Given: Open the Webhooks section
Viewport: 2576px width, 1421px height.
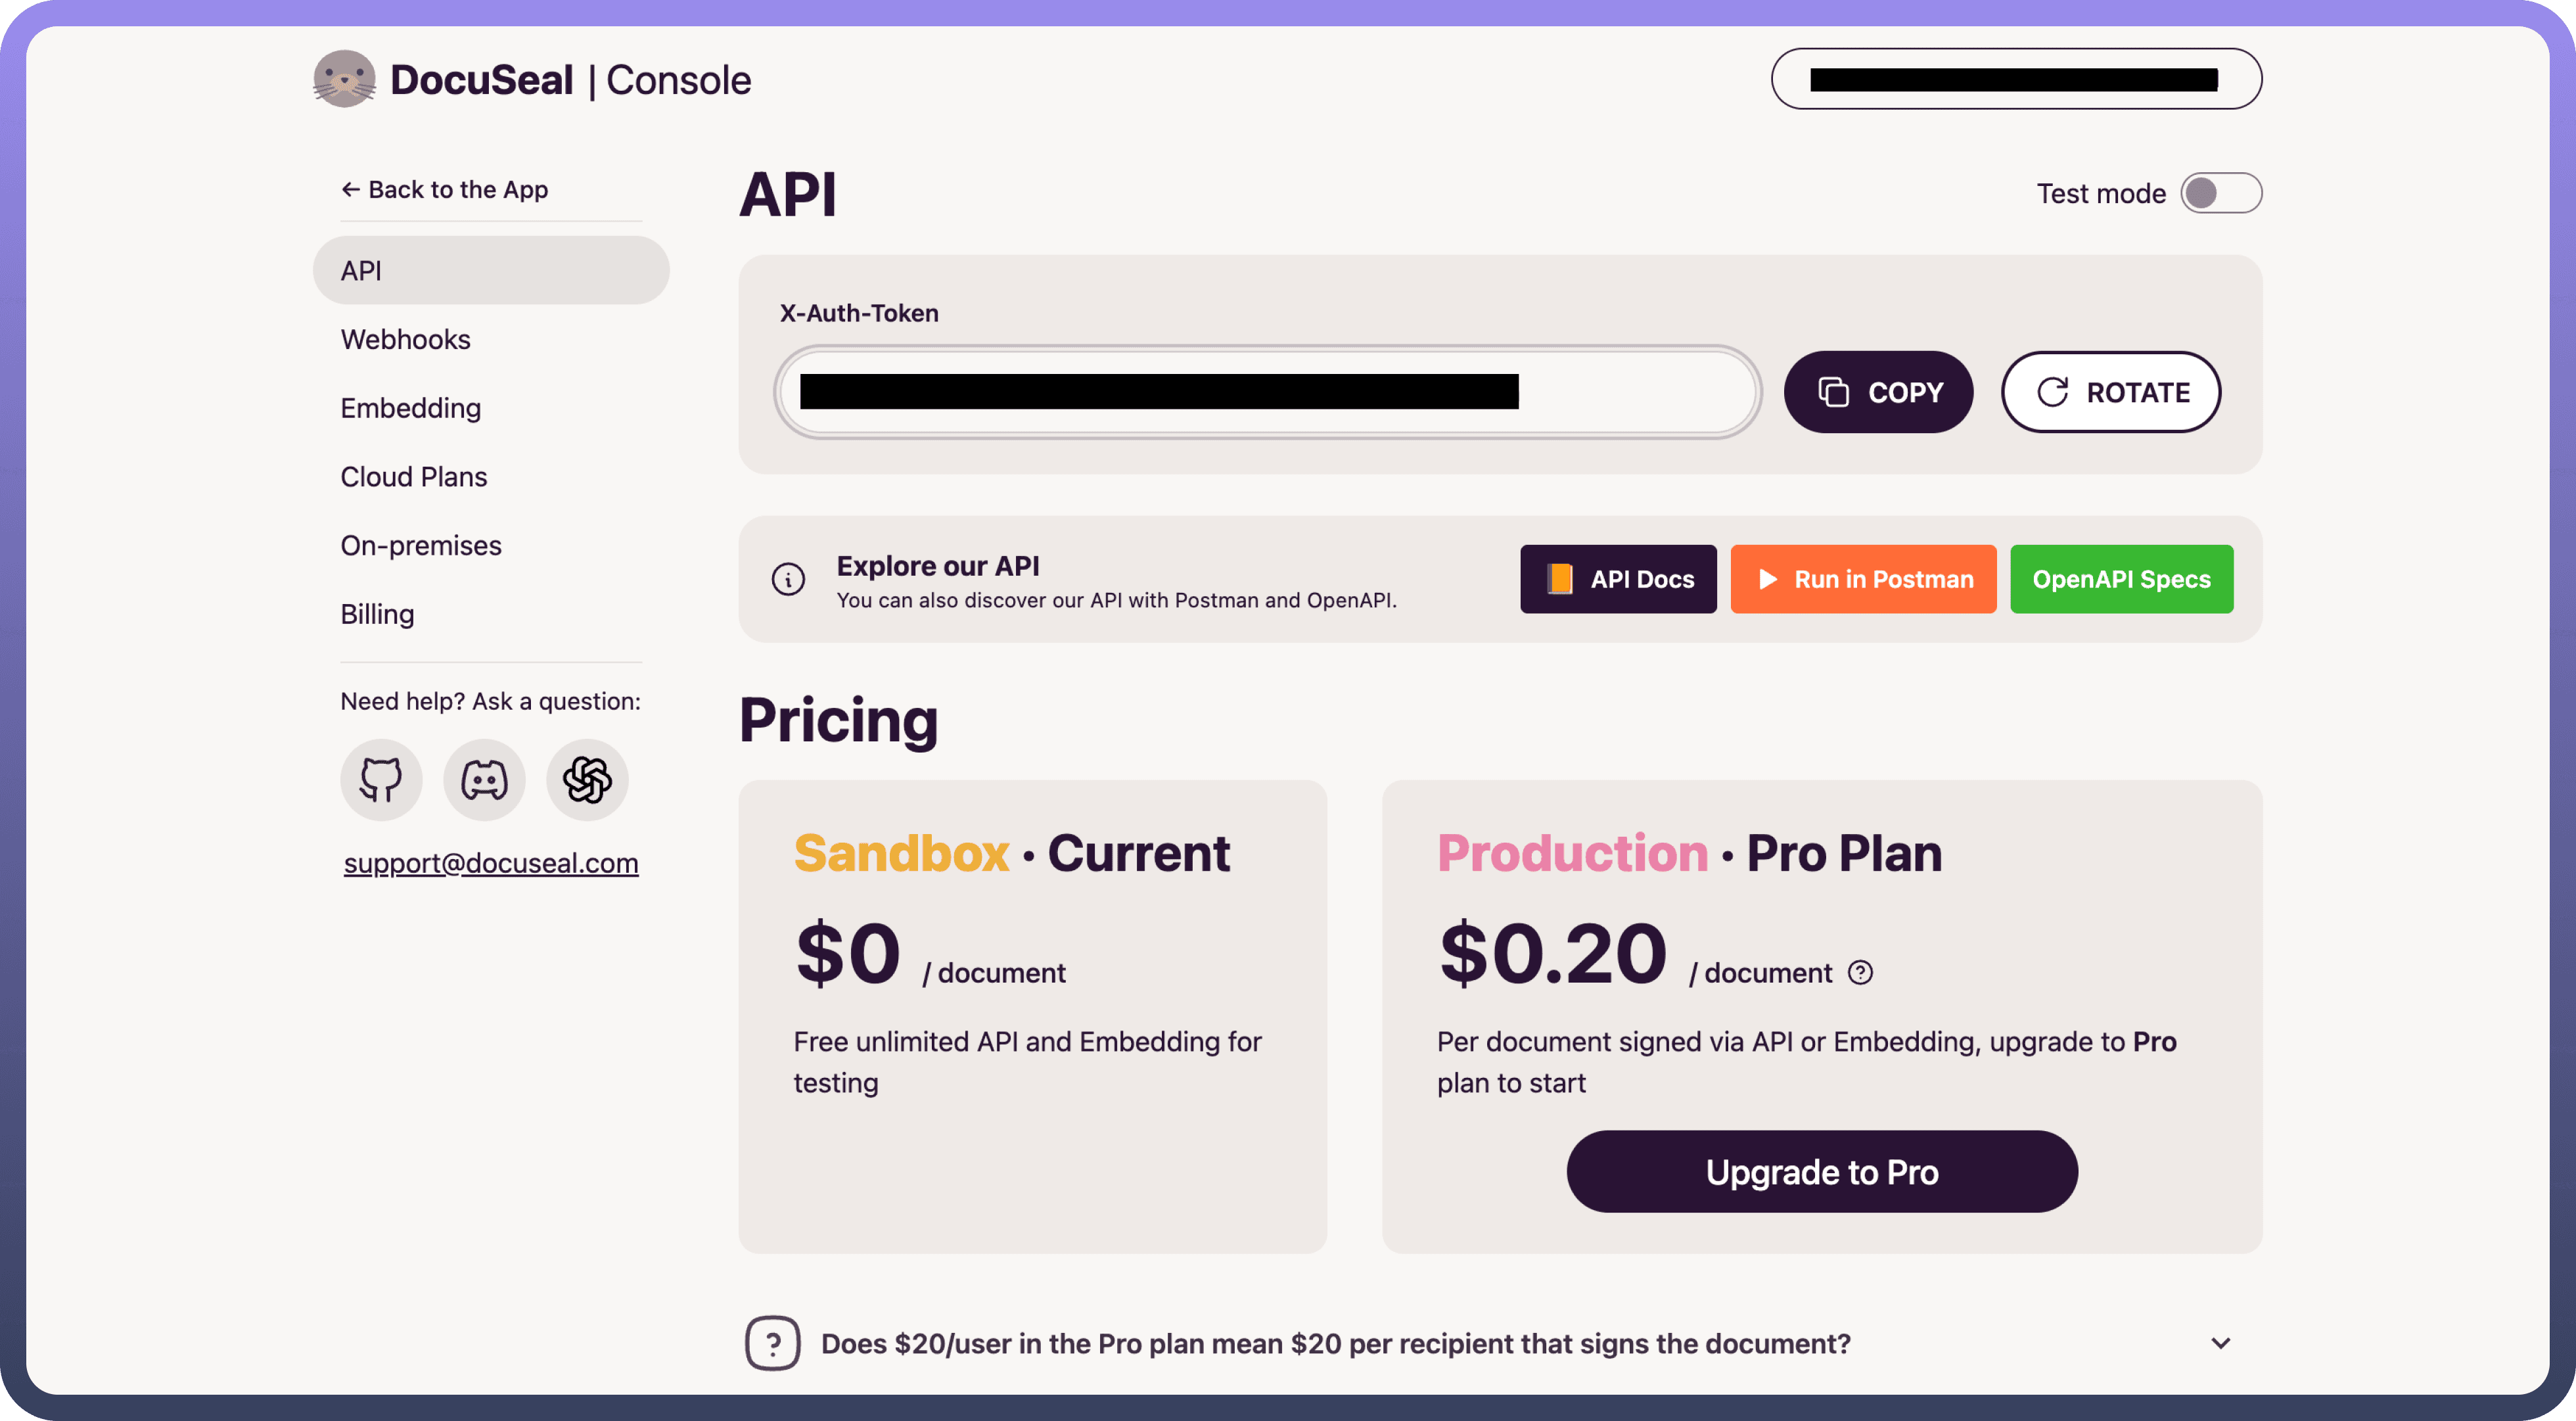Looking at the screenshot, I should 405,339.
